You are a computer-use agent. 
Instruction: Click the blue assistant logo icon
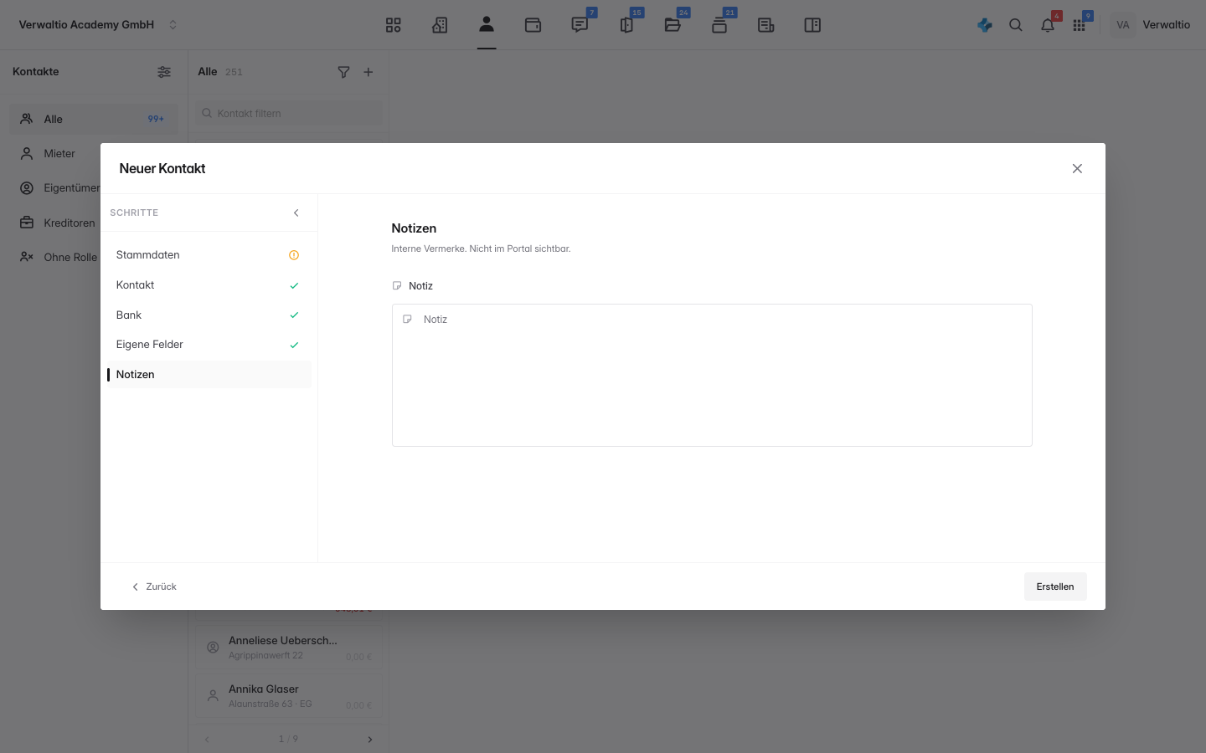pos(985,25)
